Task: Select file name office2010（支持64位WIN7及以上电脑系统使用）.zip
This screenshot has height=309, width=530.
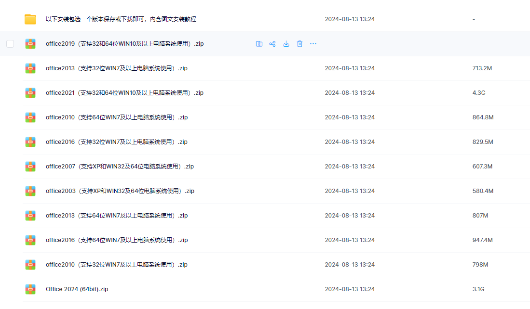Action: [117, 117]
